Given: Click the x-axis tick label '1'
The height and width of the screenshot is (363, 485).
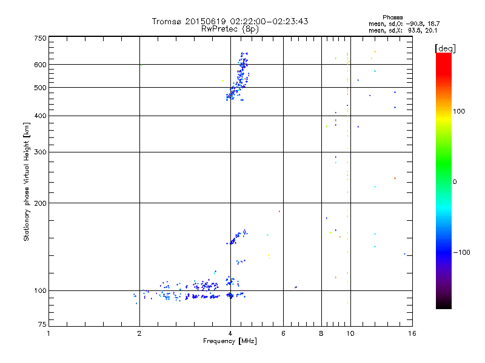Looking at the screenshot, I should tap(48, 333).
